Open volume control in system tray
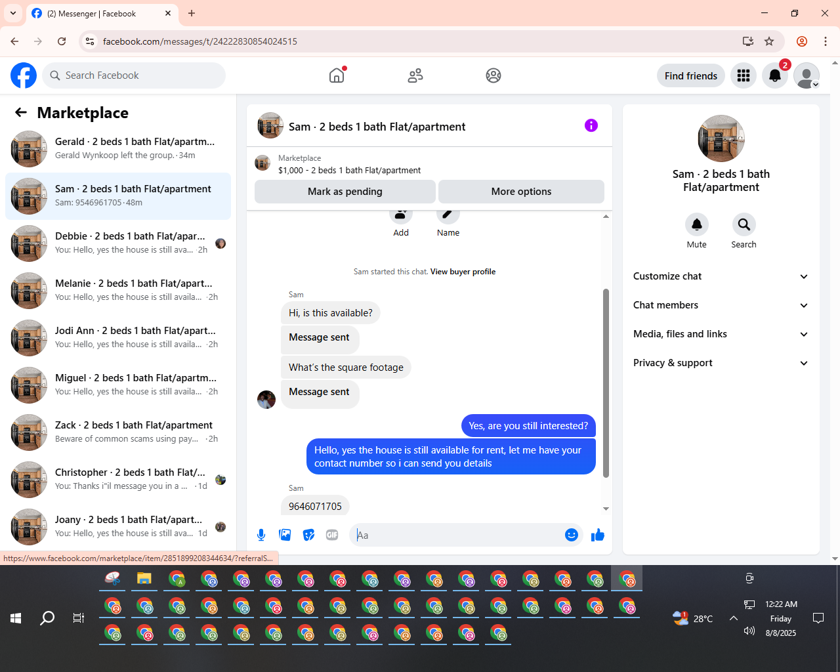The width and height of the screenshot is (840, 672). pos(749,631)
